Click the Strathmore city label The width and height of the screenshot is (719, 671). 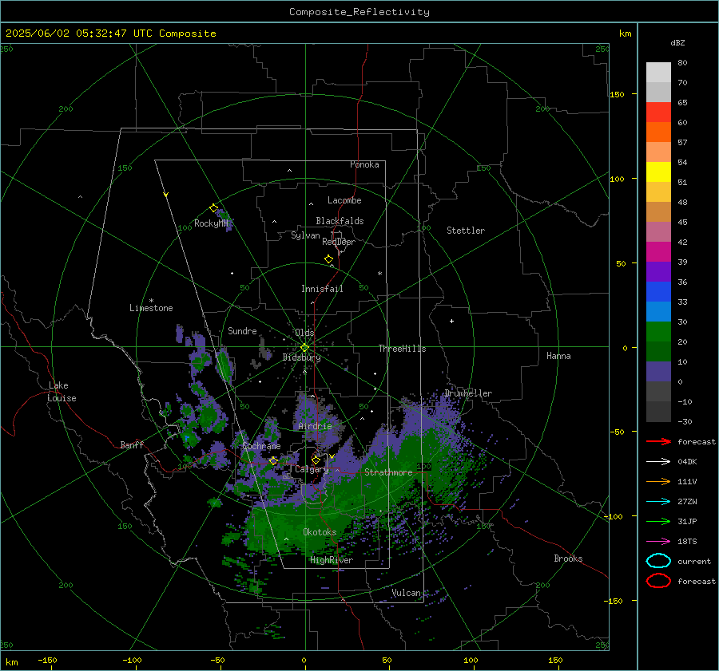click(x=388, y=472)
